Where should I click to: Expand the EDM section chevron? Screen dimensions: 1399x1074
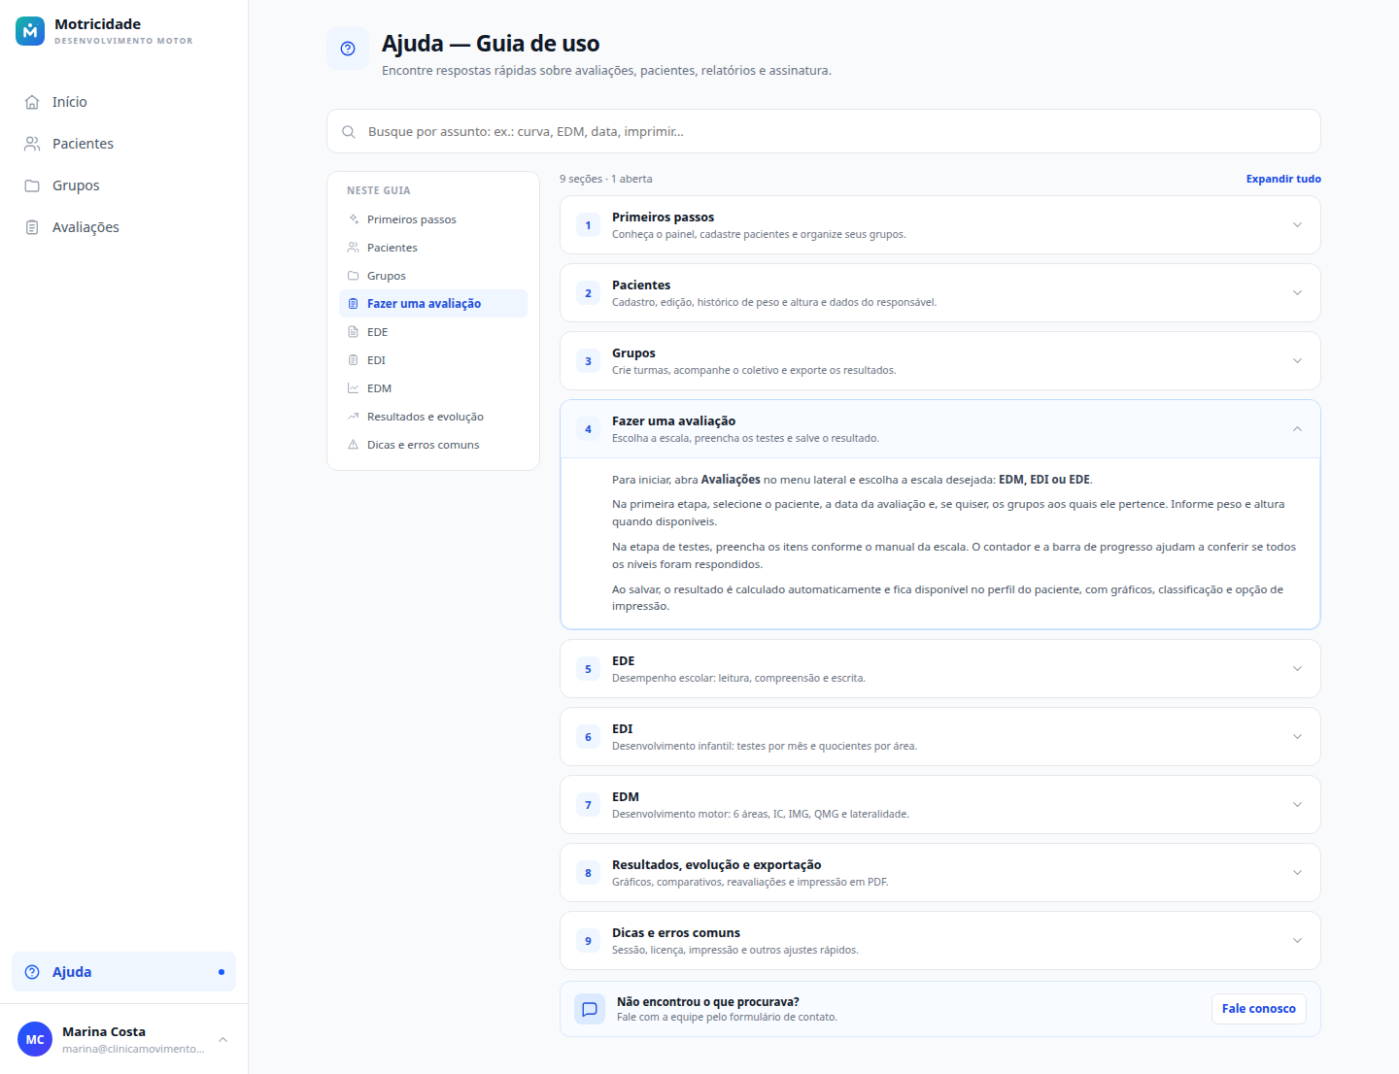1297,805
